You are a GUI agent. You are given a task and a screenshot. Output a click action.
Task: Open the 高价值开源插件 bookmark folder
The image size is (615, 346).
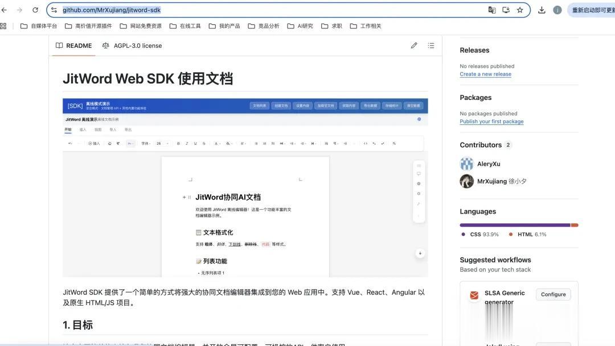pyautogui.click(x=88, y=26)
